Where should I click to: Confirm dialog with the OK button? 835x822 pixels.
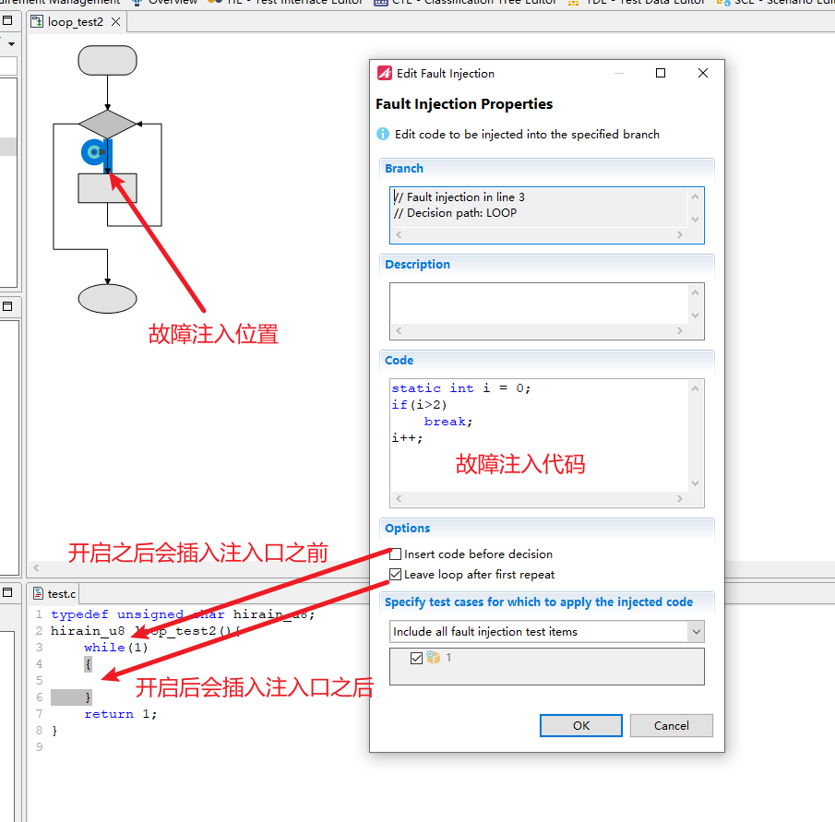coord(581,726)
